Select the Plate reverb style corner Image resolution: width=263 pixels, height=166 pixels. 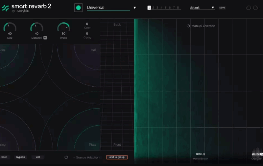93,145
